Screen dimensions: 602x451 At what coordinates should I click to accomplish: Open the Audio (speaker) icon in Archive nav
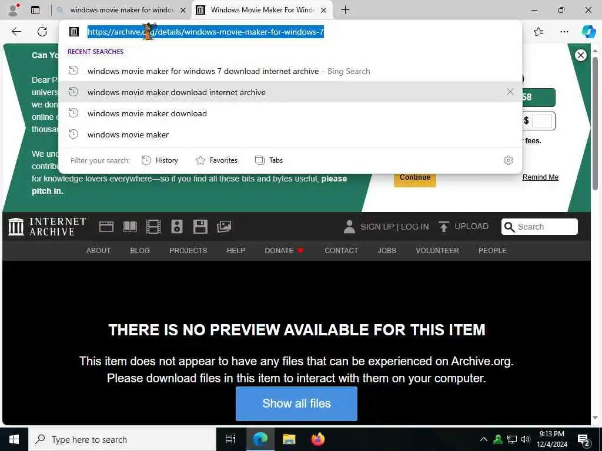[176, 227]
